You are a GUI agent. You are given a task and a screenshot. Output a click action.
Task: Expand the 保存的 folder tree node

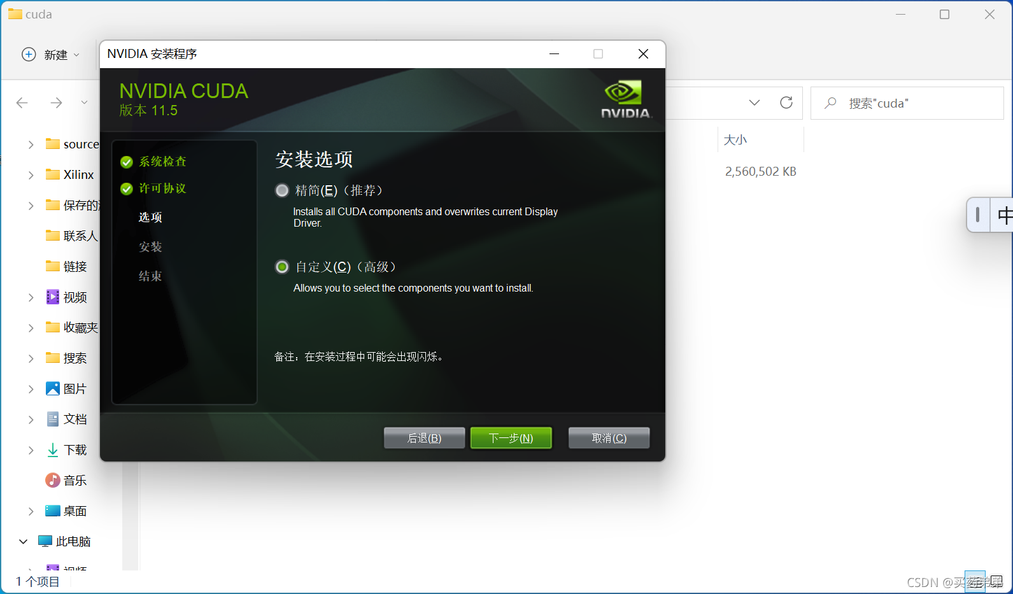click(31, 206)
